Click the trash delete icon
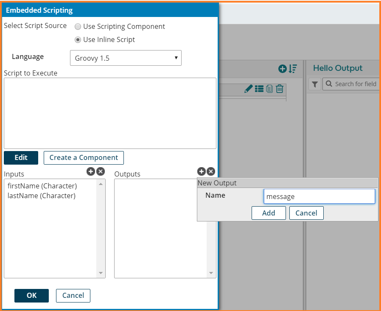The width and height of the screenshot is (381, 311). tap(280, 89)
